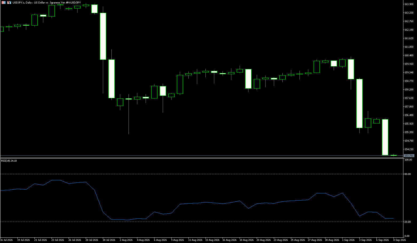Select the RSI 20.00 oversold level line

click(x=202, y=222)
